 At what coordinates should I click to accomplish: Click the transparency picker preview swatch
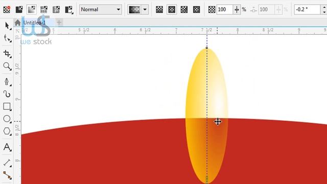click(134, 10)
